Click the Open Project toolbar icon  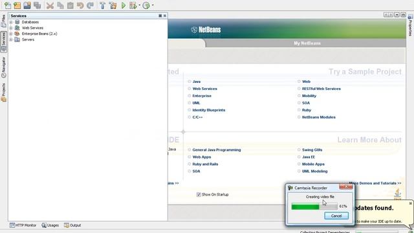tap(27, 5)
